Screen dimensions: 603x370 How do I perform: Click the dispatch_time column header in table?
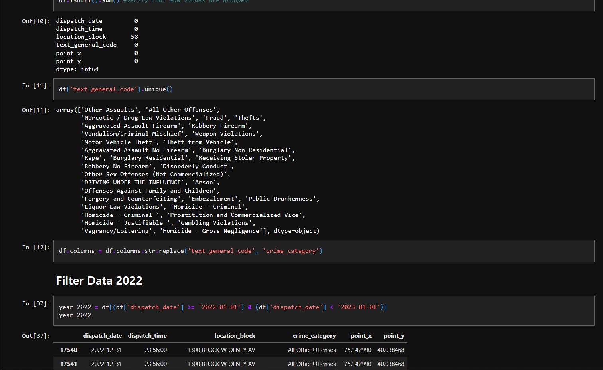[147, 336]
